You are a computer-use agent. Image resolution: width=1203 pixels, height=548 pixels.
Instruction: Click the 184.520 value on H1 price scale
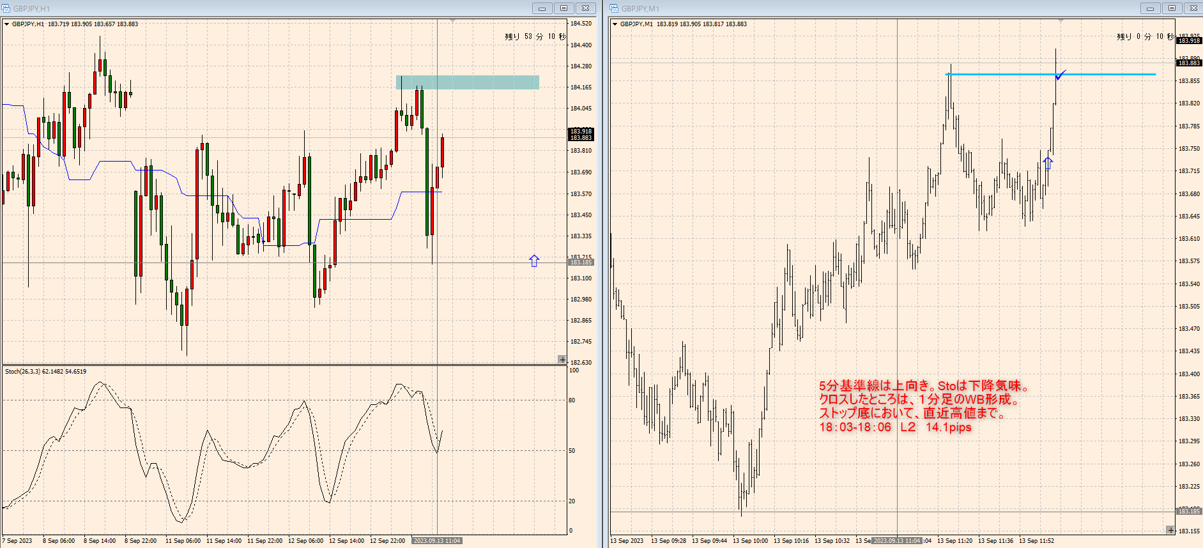[x=581, y=24]
